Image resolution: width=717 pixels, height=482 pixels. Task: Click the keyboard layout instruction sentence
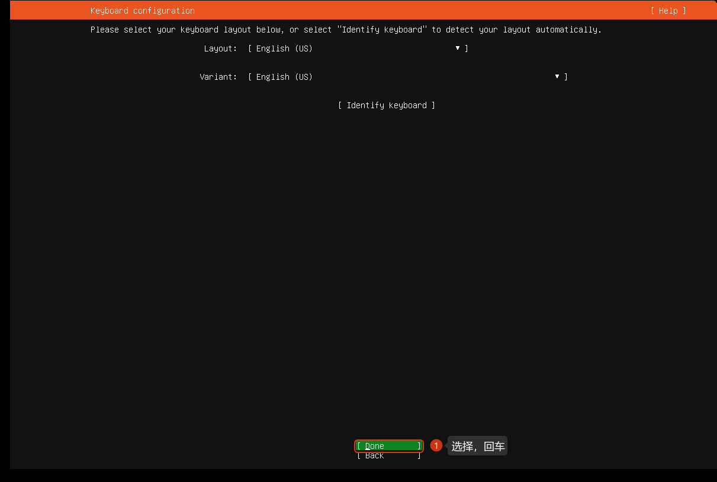pos(346,30)
